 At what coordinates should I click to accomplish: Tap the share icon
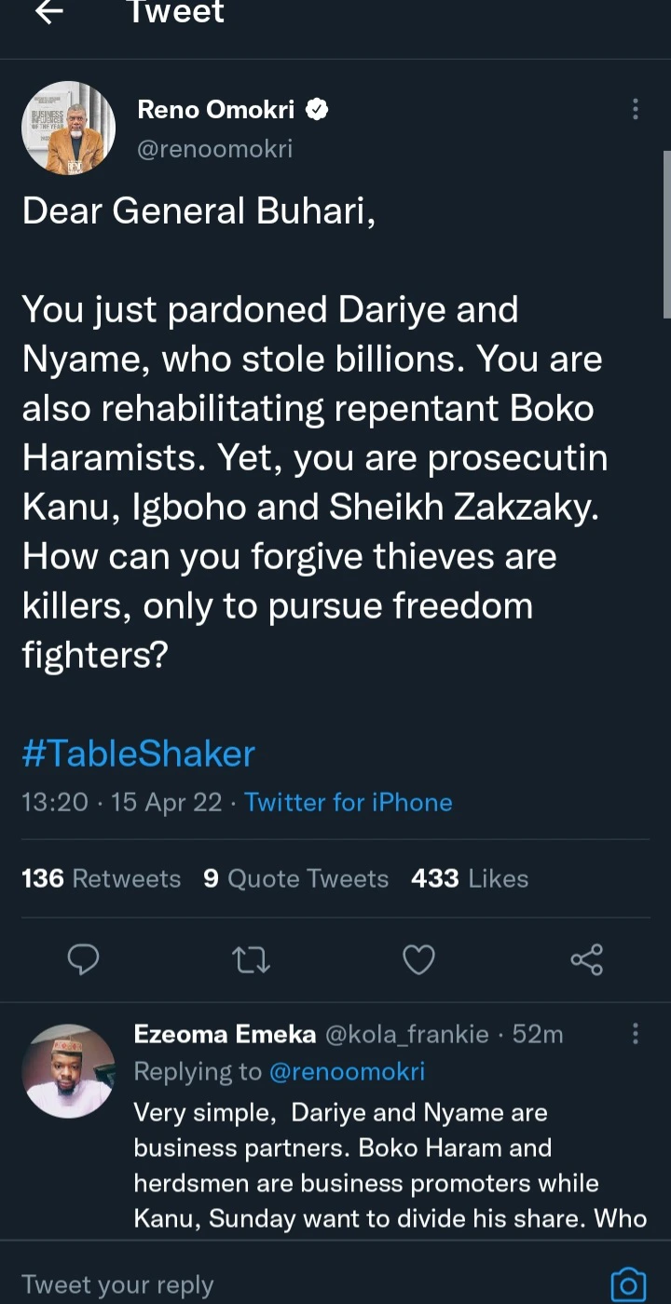click(x=586, y=959)
